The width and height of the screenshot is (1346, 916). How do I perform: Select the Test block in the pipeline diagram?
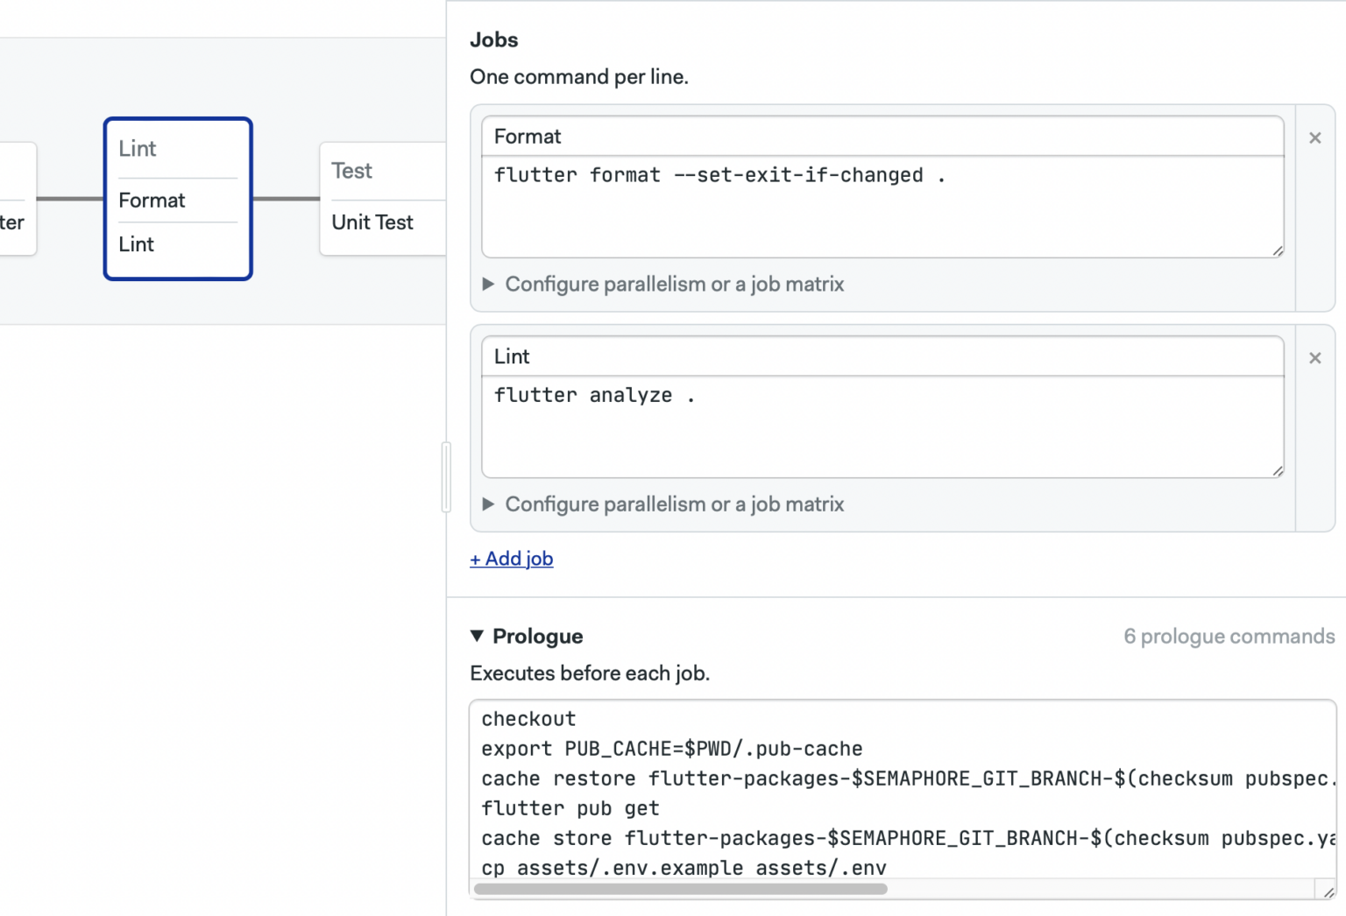351,170
